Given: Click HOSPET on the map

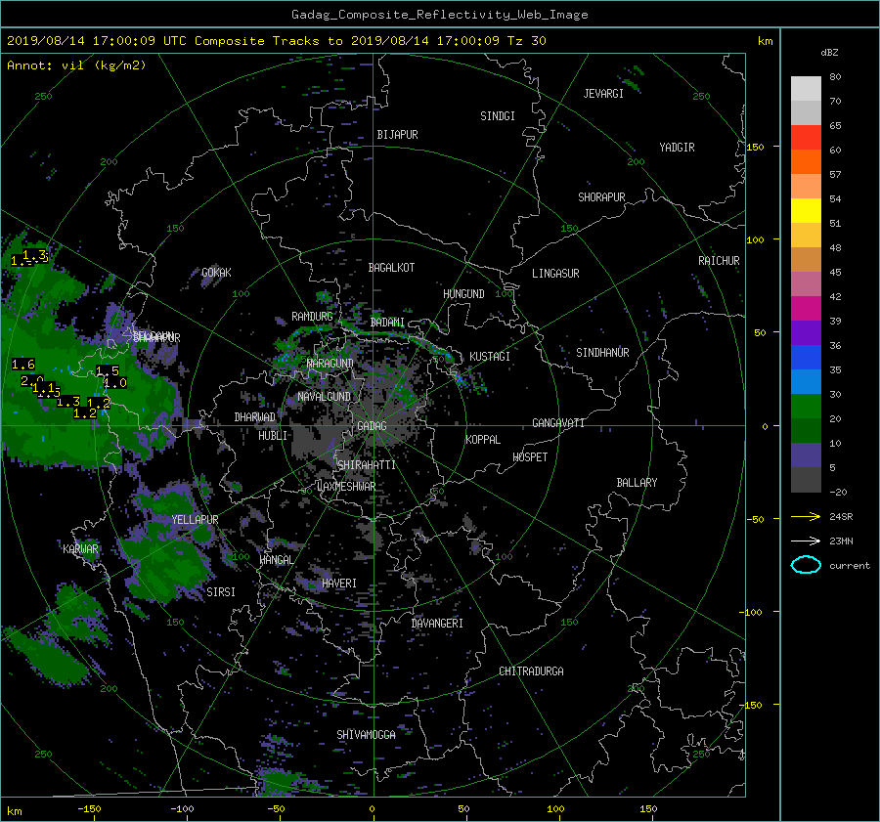Looking at the screenshot, I should pyautogui.click(x=530, y=457).
